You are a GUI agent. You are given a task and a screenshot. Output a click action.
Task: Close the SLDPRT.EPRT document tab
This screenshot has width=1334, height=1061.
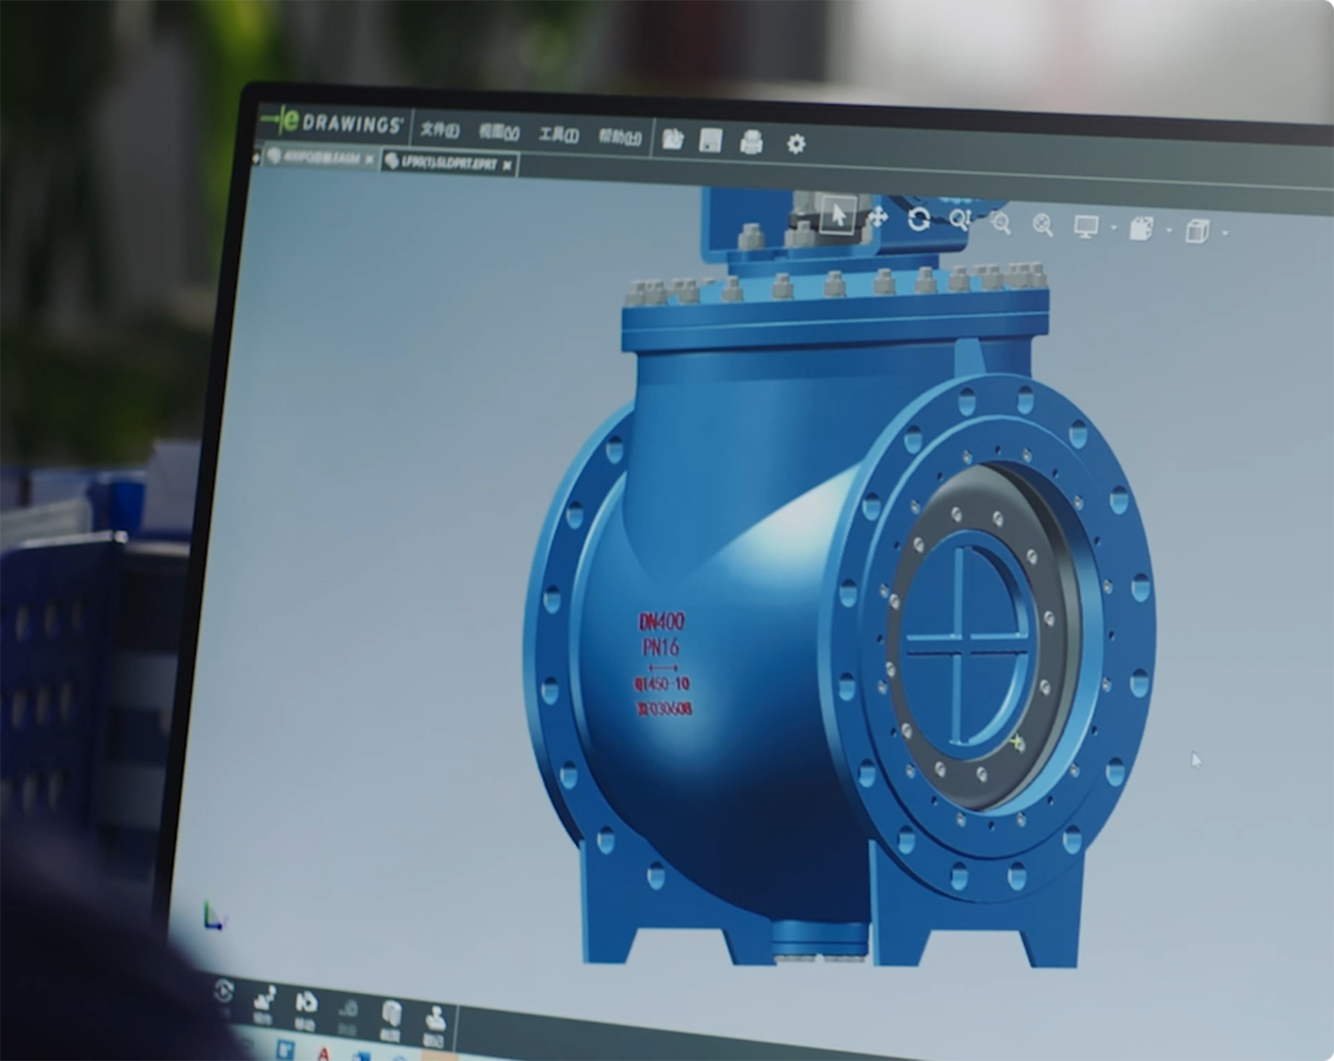[x=507, y=165]
